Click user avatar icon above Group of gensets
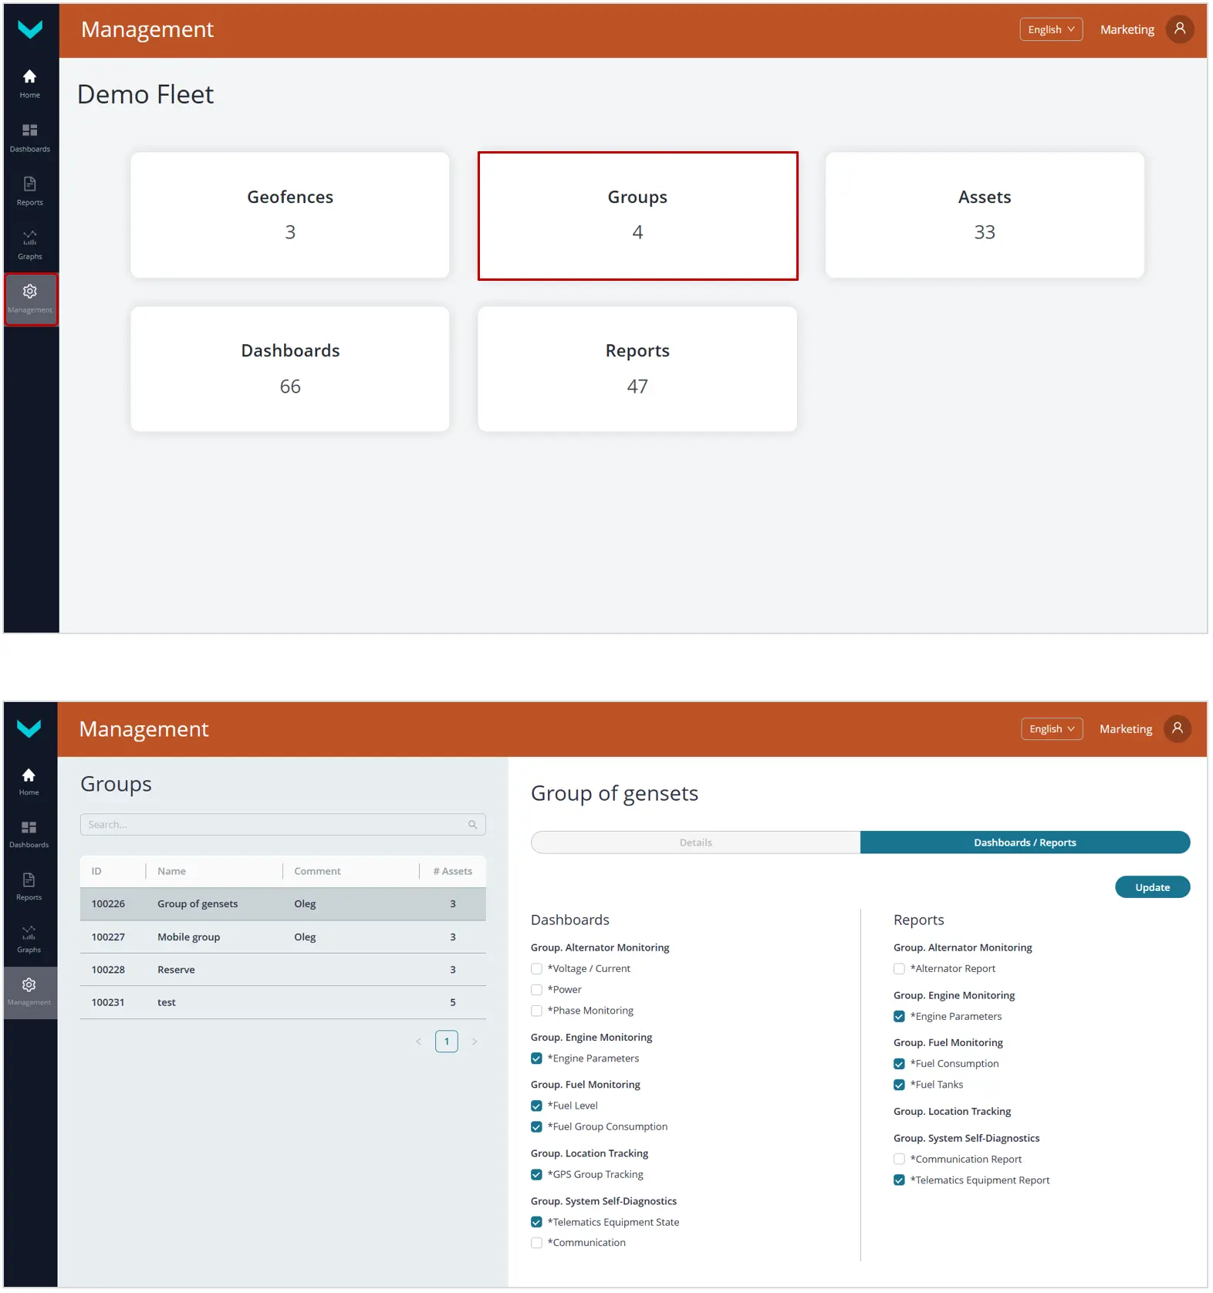1213x1293 pixels. (x=1177, y=729)
